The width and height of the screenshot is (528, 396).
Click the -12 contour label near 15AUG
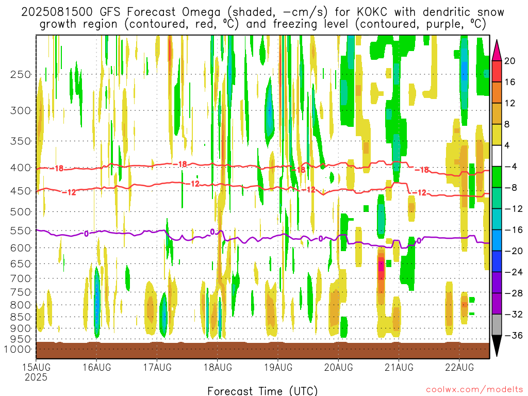pos(69,192)
